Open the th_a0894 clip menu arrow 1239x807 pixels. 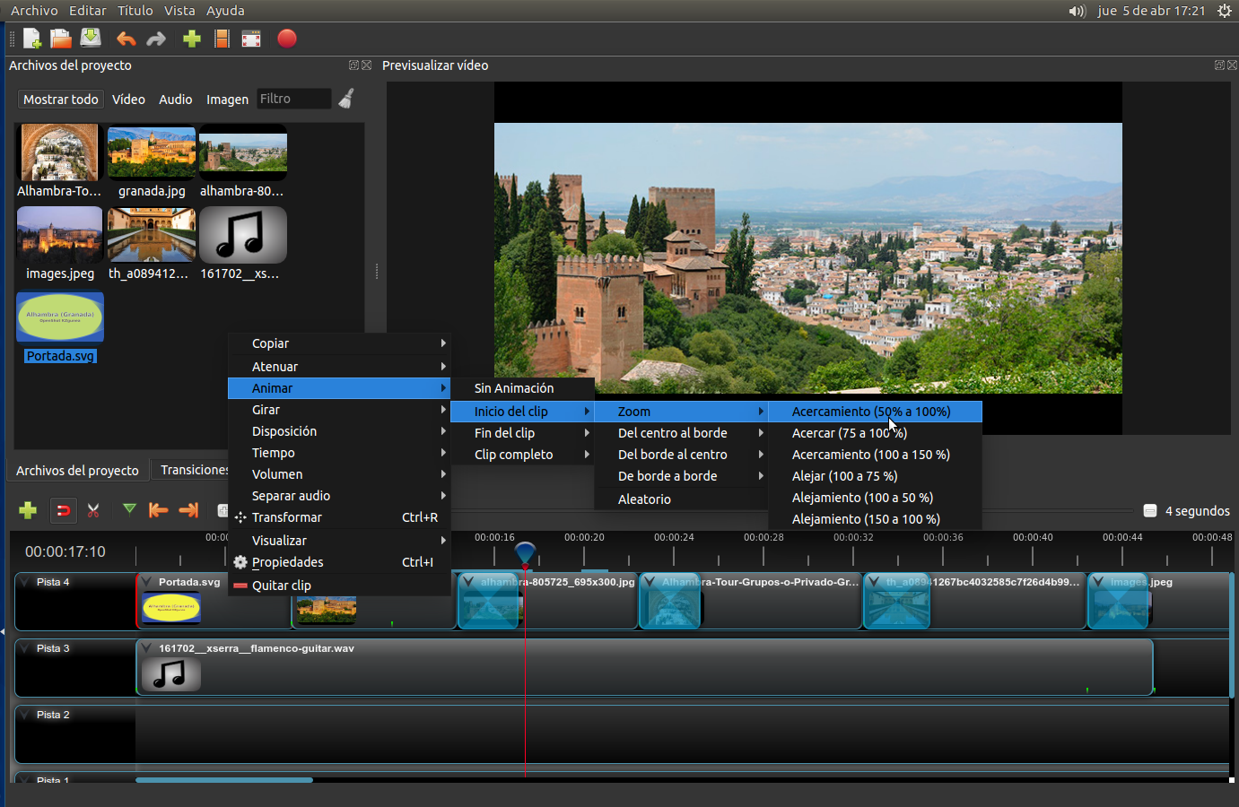[874, 582]
